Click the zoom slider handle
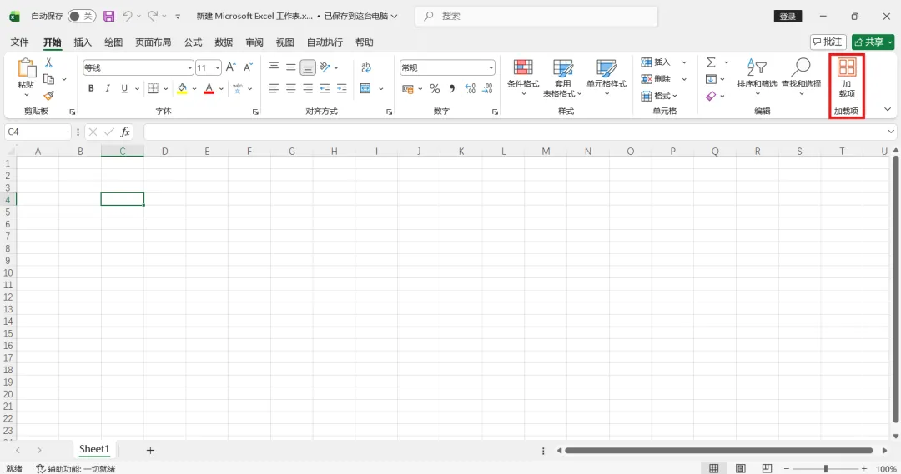Screen dimensions: 901x474 click(x=826, y=469)
